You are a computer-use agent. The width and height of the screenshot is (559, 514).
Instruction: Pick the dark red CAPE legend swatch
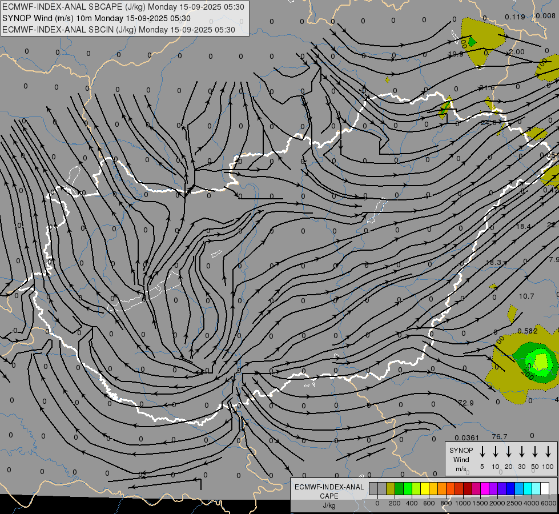coord(468,489)
